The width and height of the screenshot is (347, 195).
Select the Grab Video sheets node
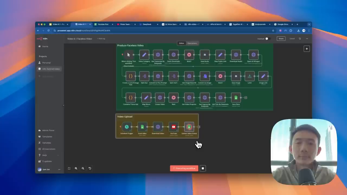(142, 127)
